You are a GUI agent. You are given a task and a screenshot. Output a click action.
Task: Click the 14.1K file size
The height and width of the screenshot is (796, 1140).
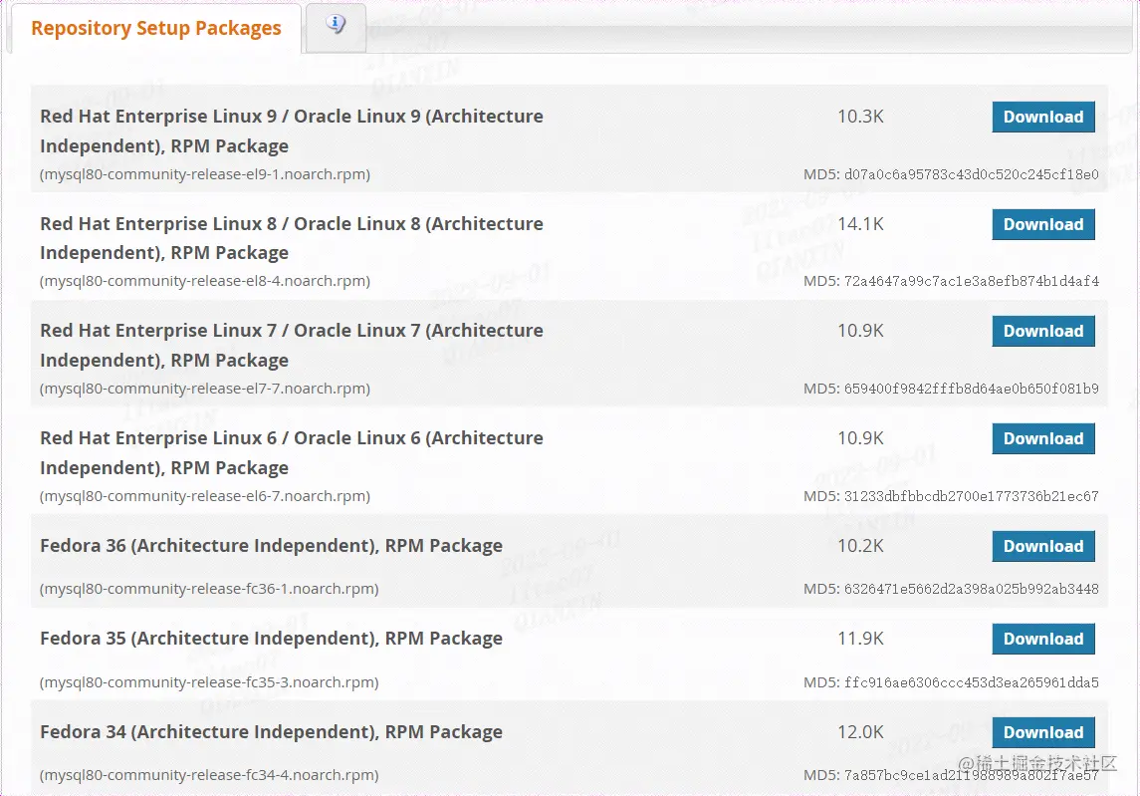(x=861, y=224)
